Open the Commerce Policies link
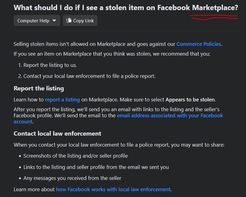This screenshot has height=197, width=246. (199, 44)
